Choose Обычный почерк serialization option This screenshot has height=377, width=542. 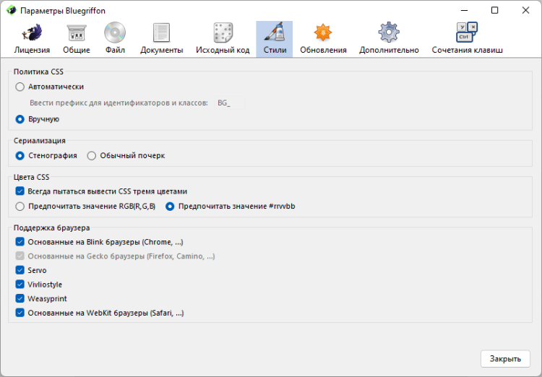[91, 156]
